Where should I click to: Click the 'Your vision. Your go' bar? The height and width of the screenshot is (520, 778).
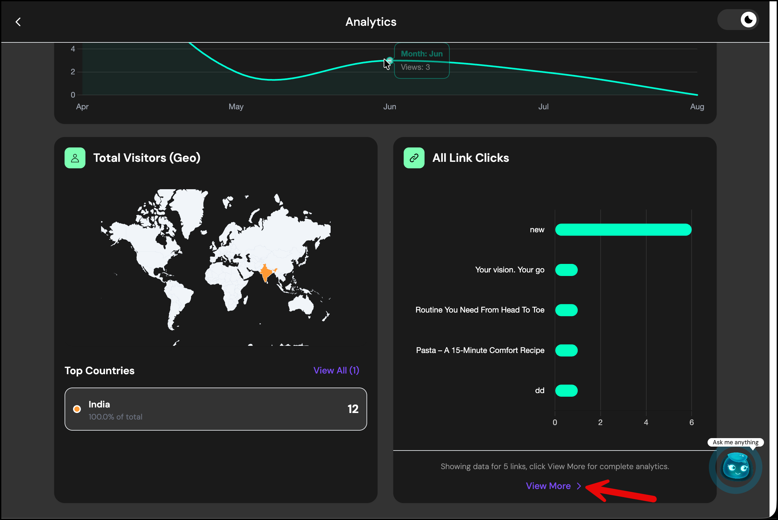[566, 270]
